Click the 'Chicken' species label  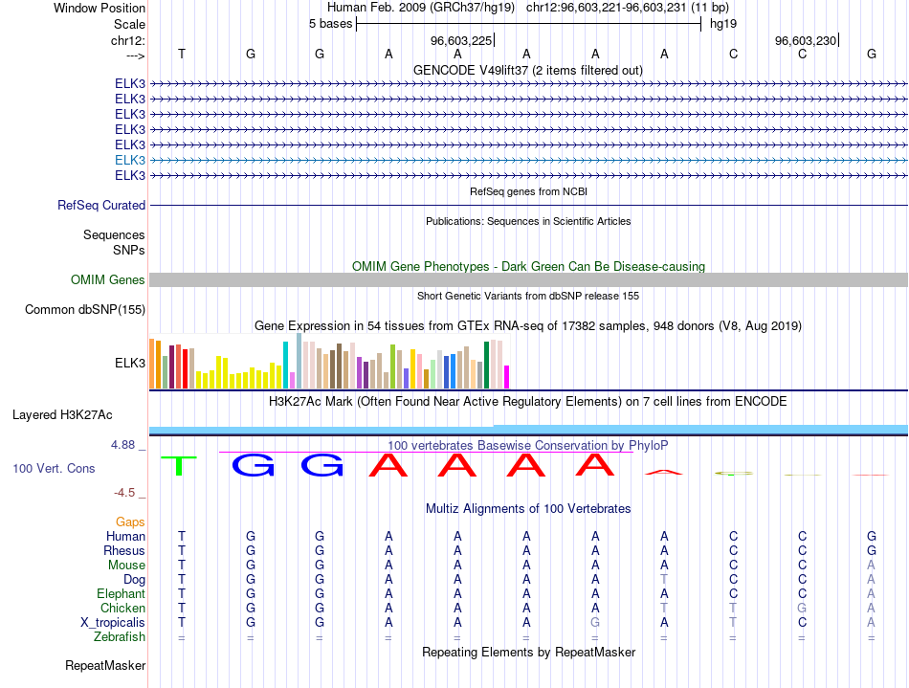(x=122, y=608)
